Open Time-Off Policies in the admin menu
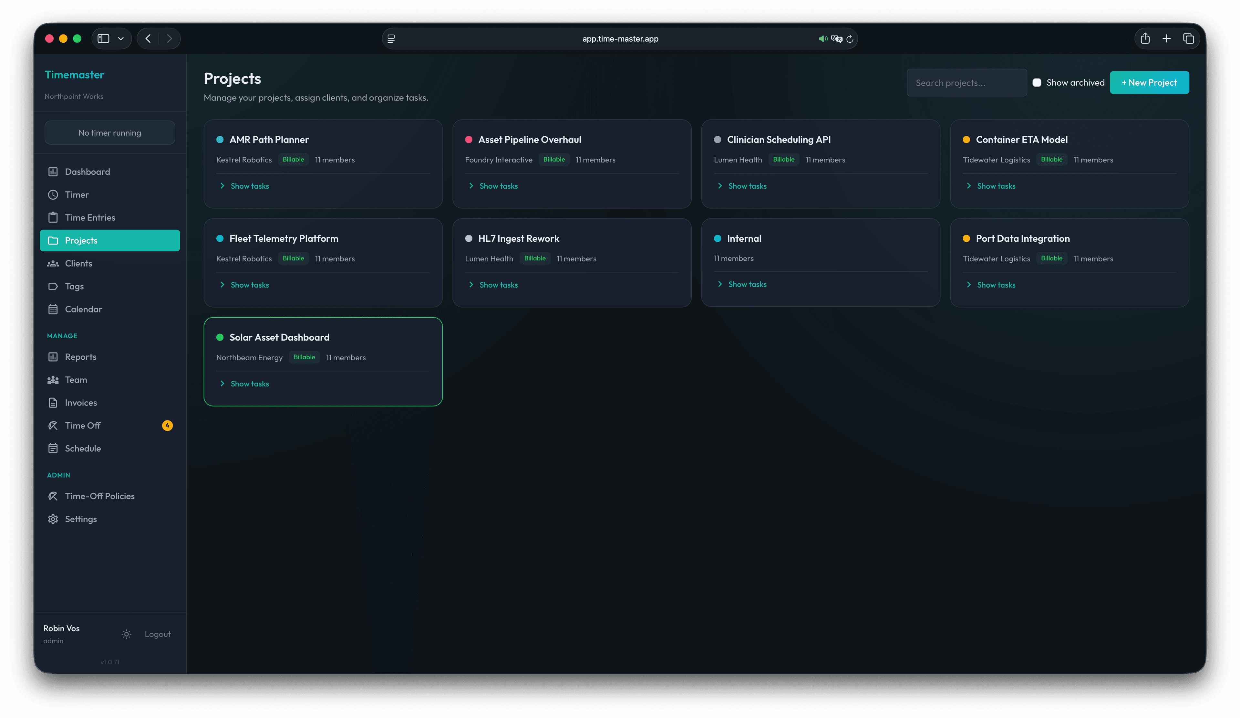The image size is (1240, 718). click(x=110, y=496)
